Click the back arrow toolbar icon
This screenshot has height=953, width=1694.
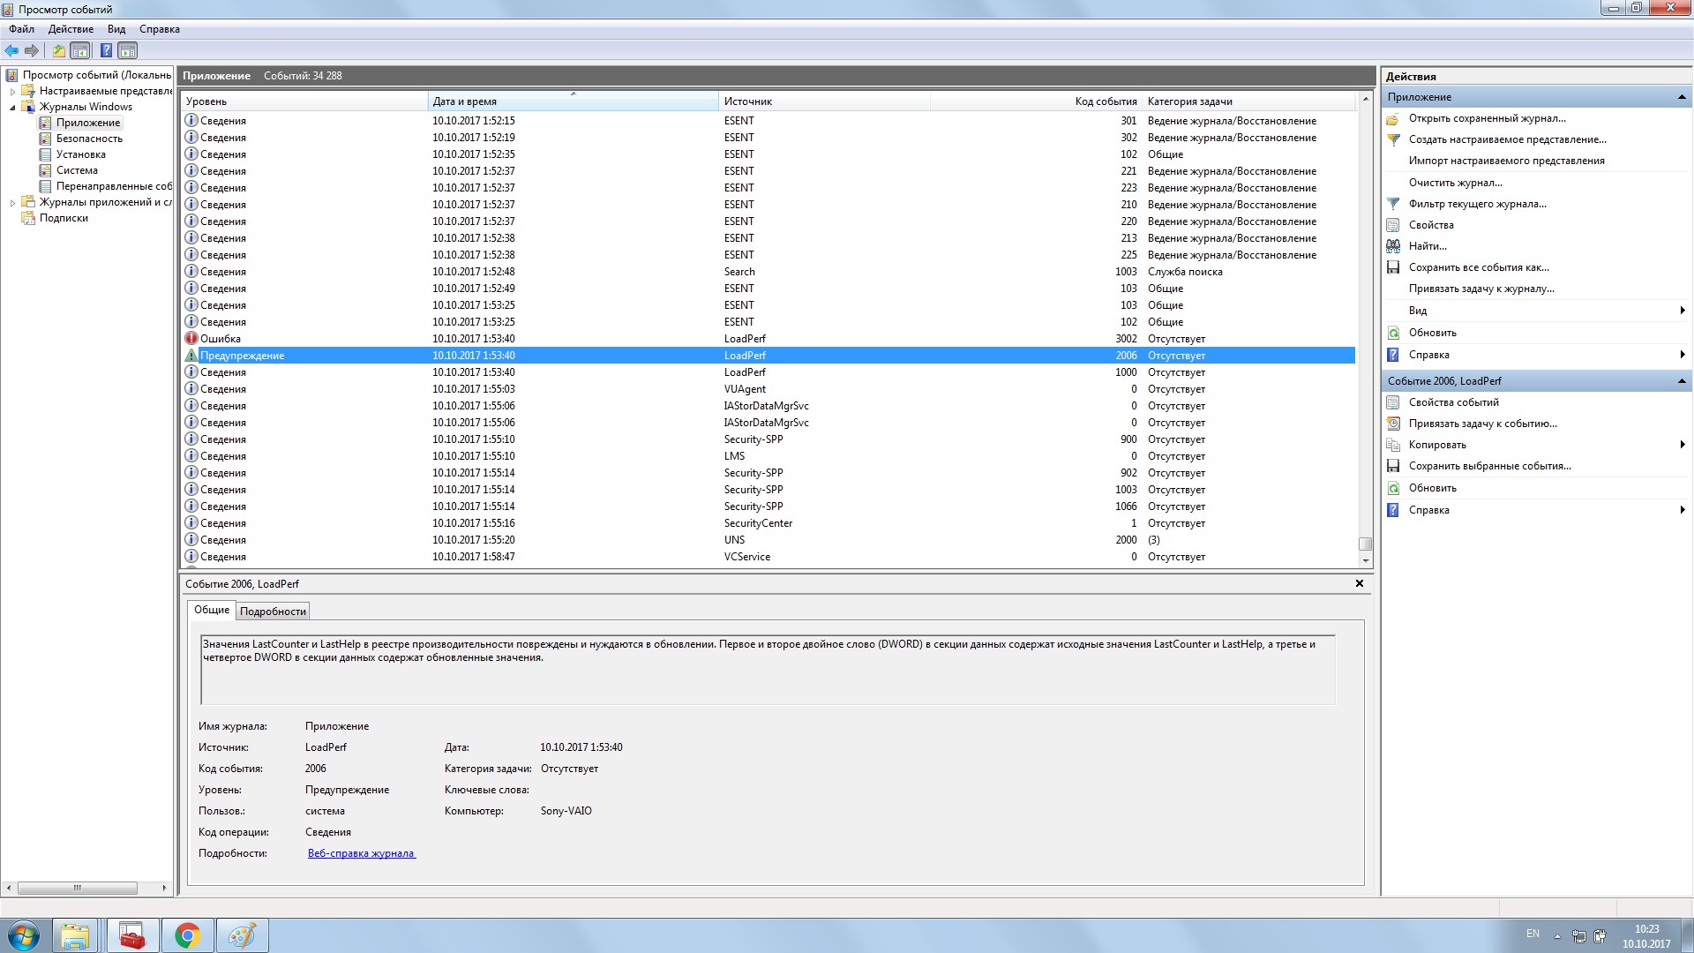click(11, 50)
